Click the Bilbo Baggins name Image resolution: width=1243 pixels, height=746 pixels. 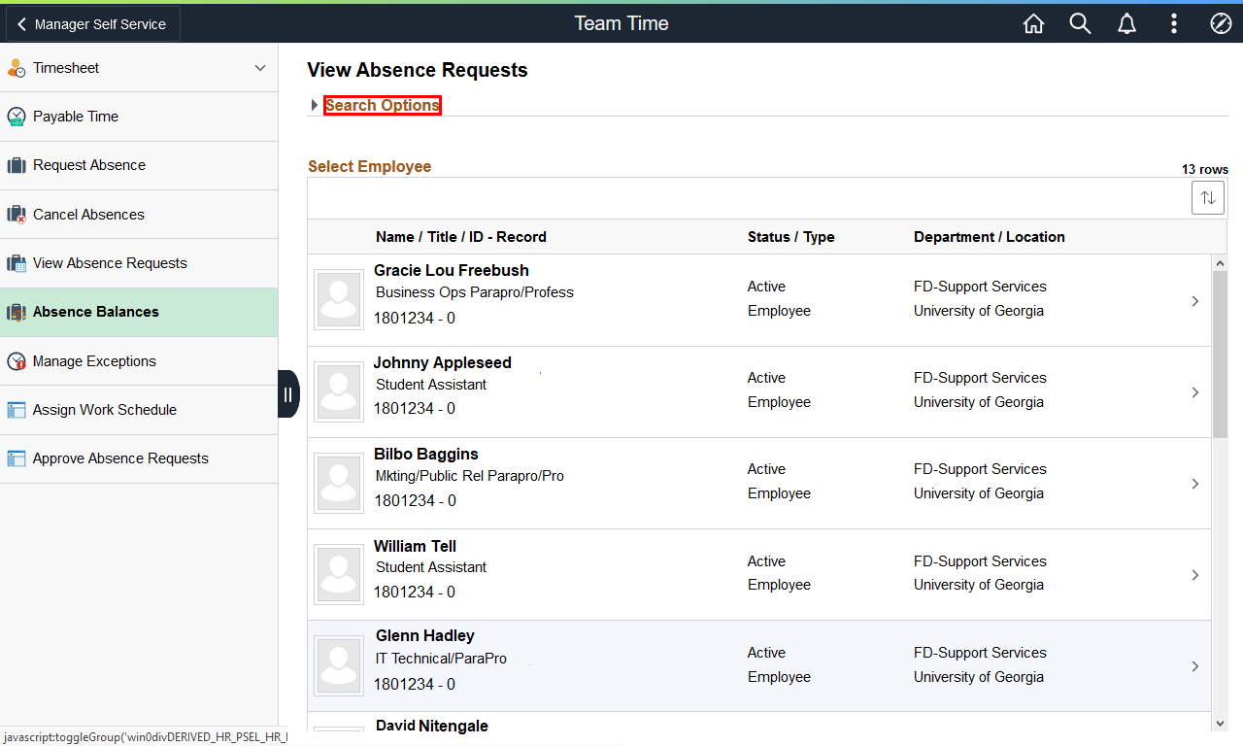pos(426,454)
